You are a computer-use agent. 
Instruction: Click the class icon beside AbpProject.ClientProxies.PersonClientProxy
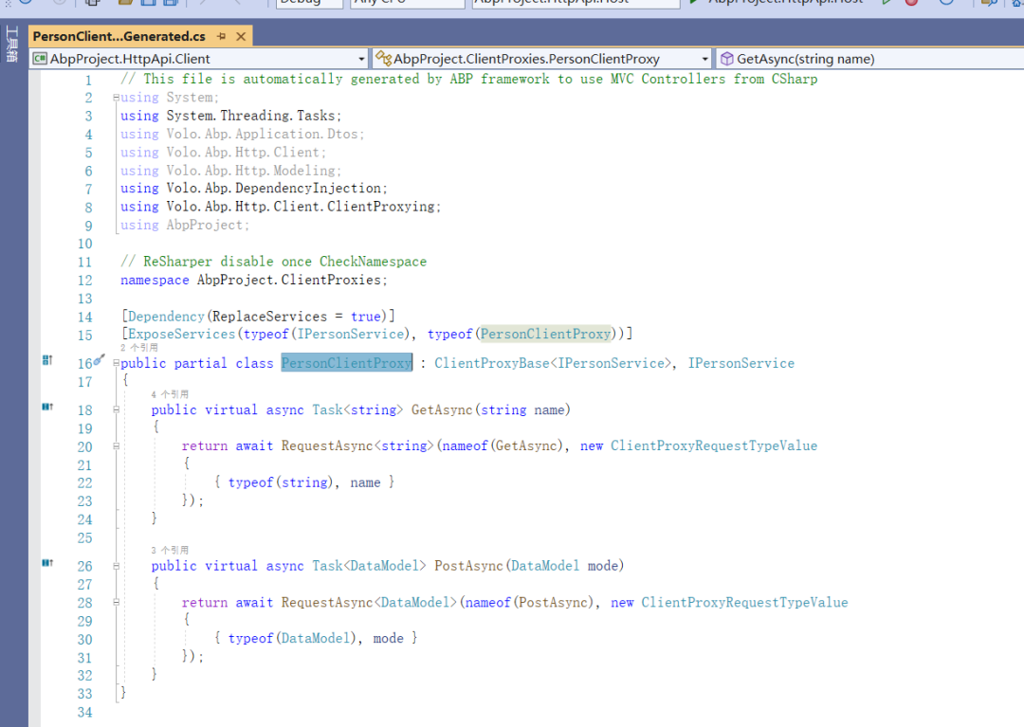(x=383, y=59)
